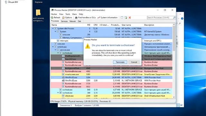The height and width of the screenshot is (116, 206).
Task: Select svchost.exe PID 848 row
Action: (112, 90)
